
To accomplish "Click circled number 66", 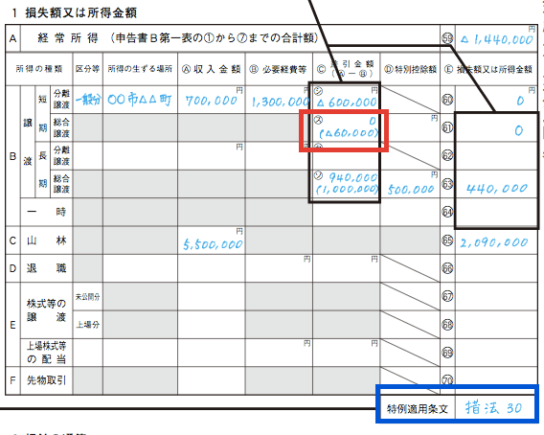I will tap(447, 268).
